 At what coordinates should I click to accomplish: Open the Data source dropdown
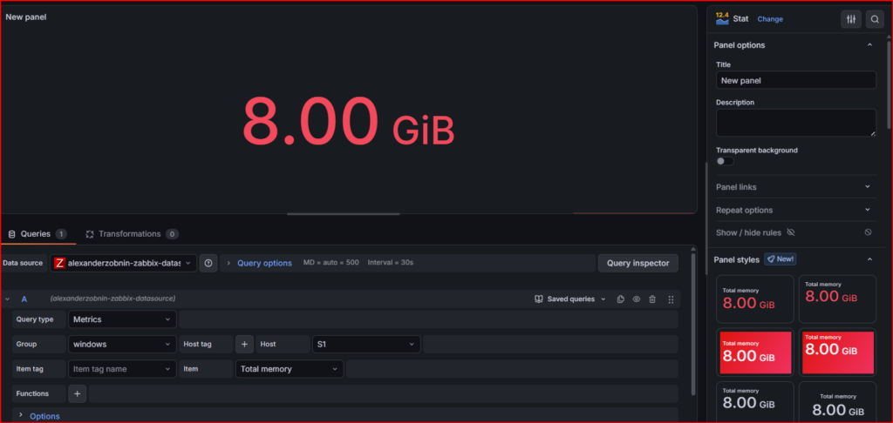coord(123,263)
